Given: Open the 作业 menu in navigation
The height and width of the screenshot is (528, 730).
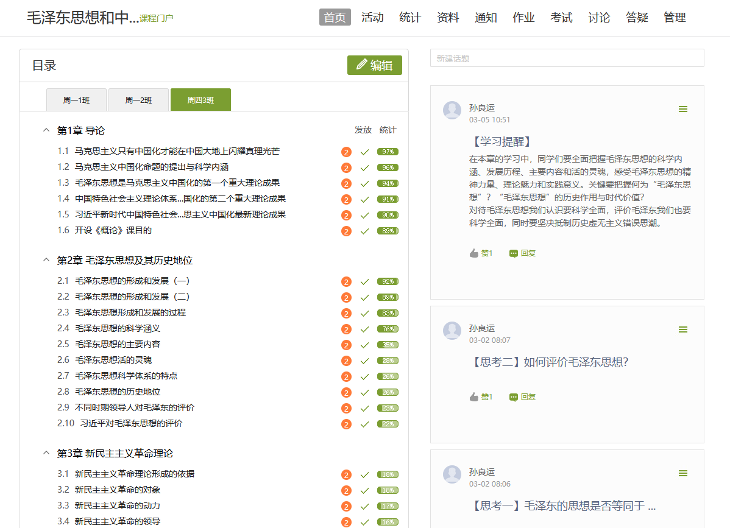Looking at the screenshot, I should [523, 18].
